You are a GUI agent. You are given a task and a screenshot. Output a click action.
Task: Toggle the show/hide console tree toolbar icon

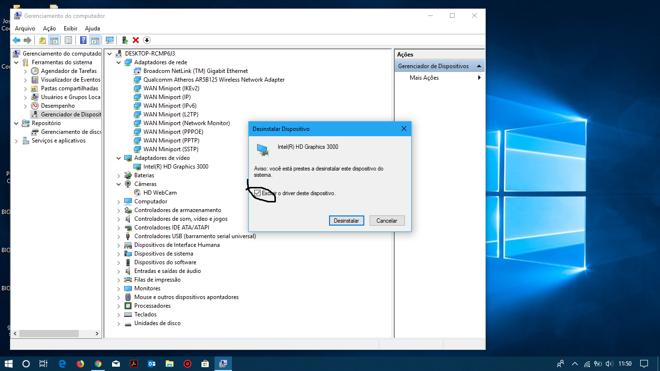[x=54, y=40]
